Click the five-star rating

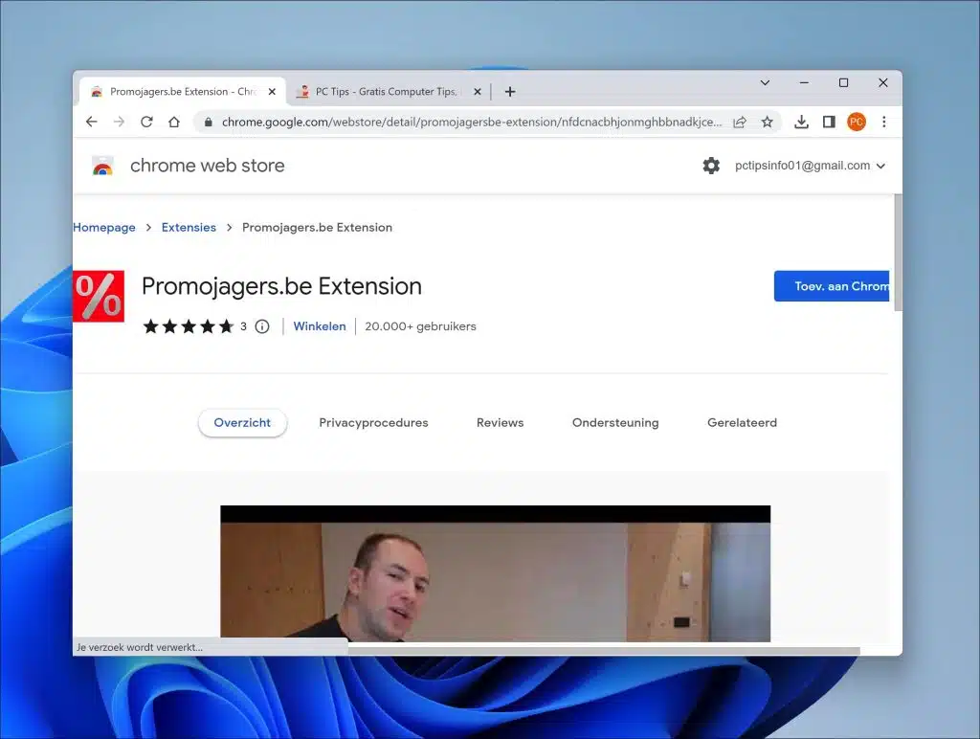[x=189, y=326]
